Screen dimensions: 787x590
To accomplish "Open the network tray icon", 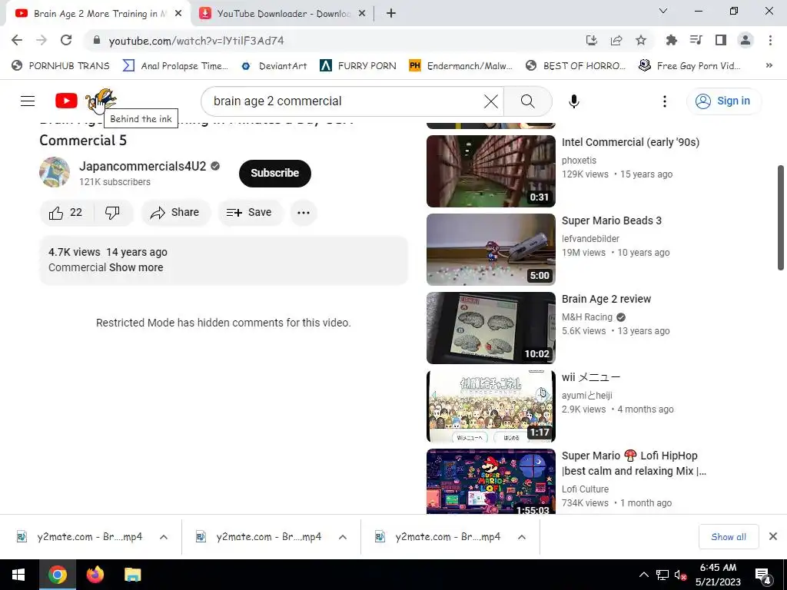I will 662,575.
